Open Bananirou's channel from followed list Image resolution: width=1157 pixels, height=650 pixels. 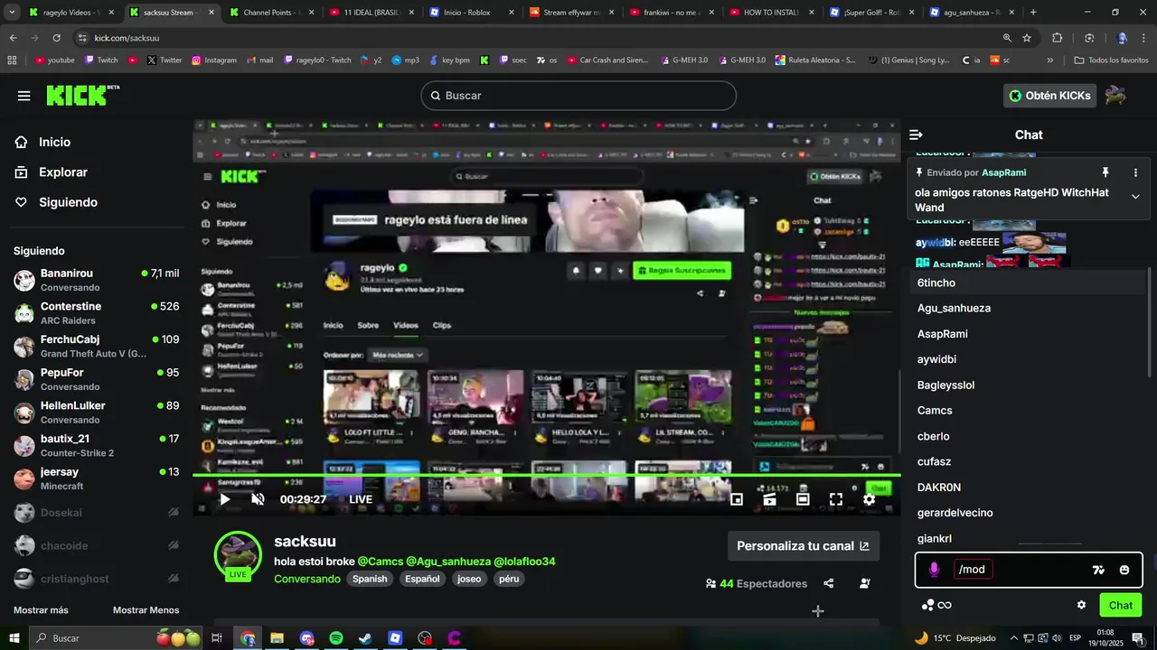[x=96, y=280]
